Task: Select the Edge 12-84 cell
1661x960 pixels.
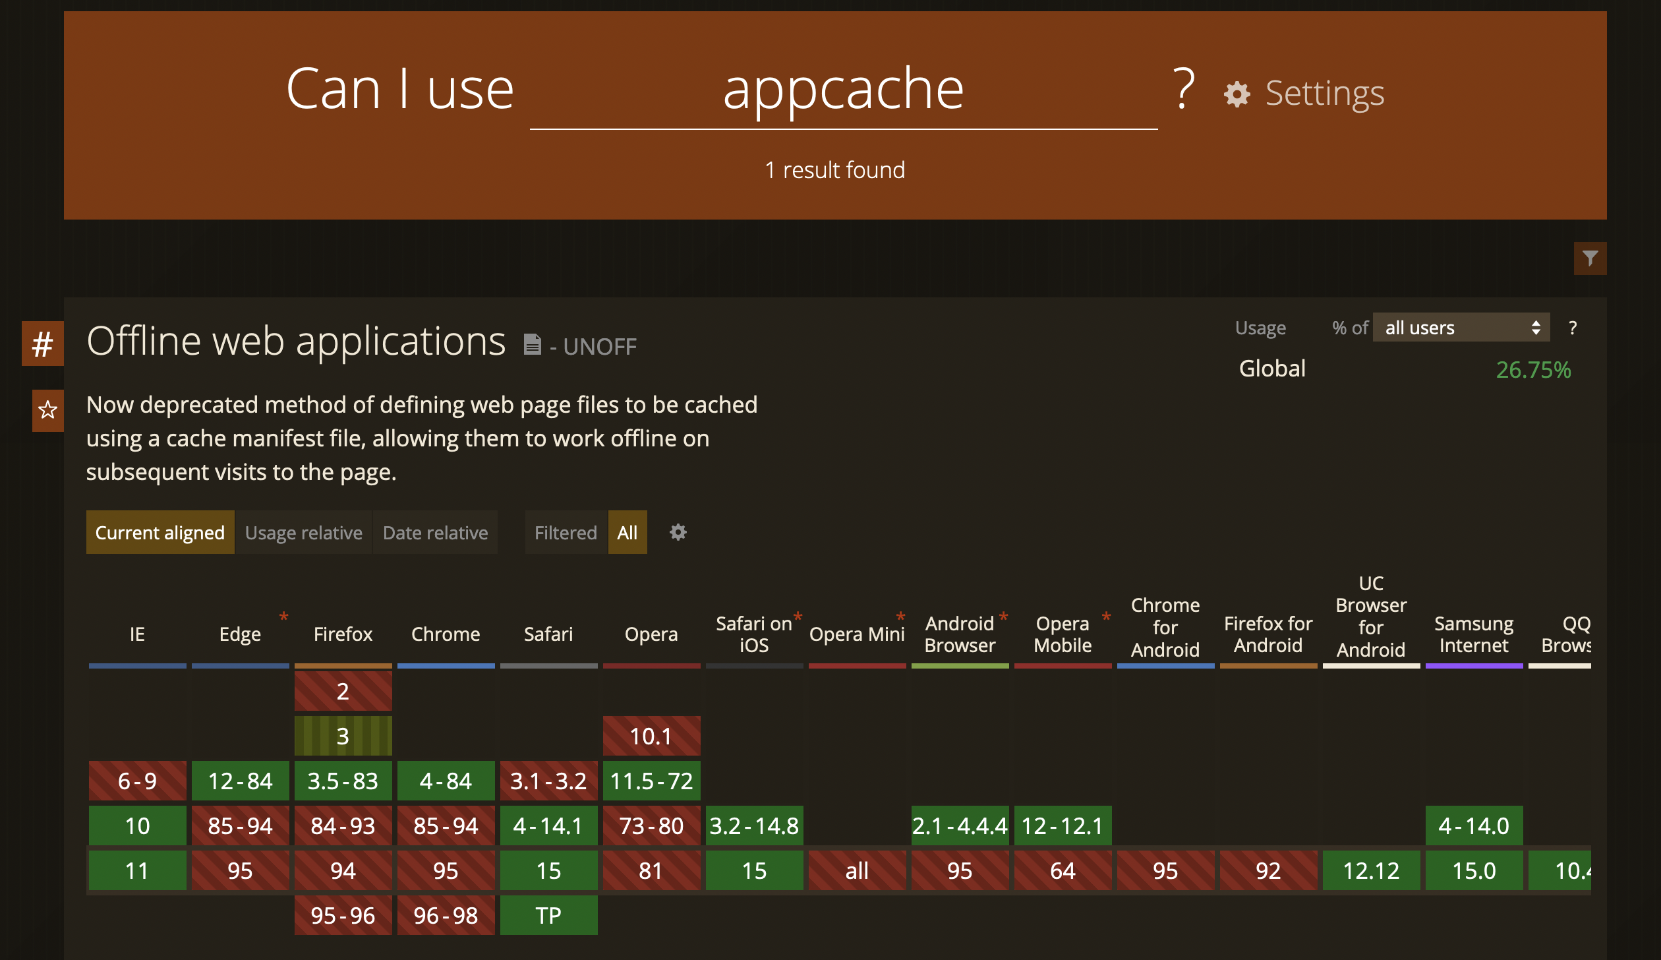Action: click(x=241, y=781)
